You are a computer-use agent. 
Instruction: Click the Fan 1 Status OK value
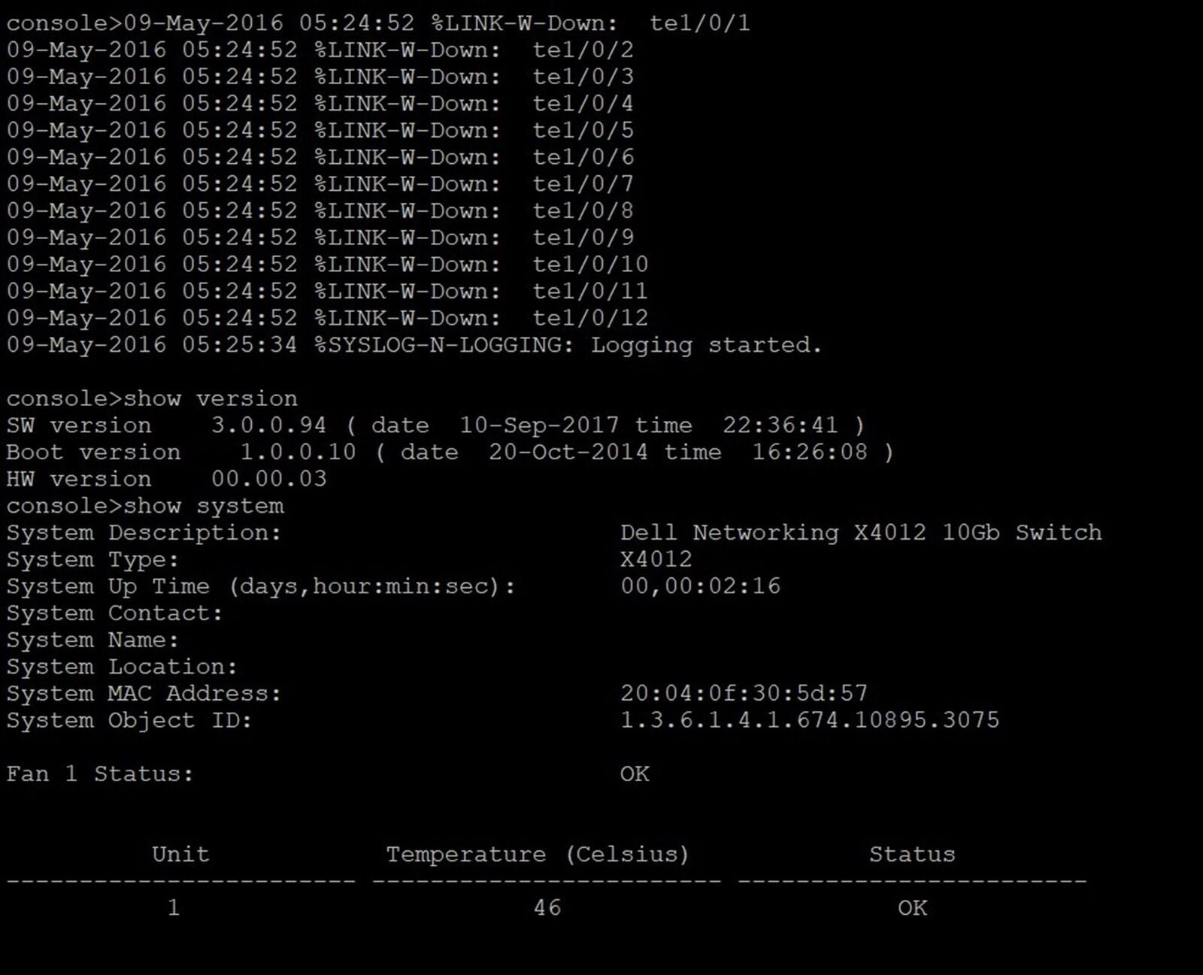click(x=635, y=774)
